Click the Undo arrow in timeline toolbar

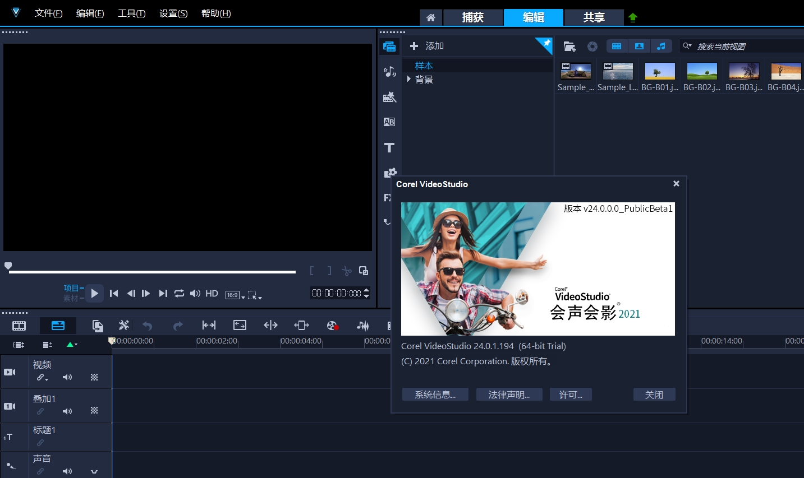pos(148,326)
